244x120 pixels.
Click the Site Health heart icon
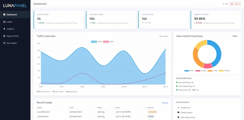click(x=4, y=43)
